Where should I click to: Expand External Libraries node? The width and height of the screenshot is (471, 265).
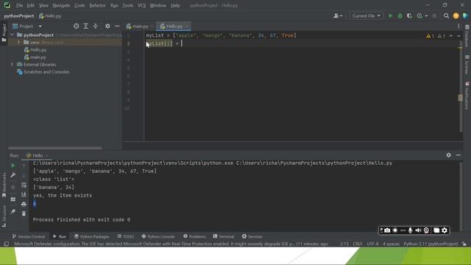(12, 64)
